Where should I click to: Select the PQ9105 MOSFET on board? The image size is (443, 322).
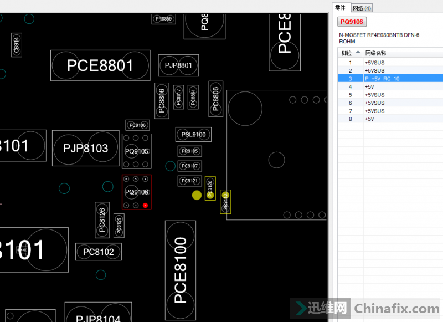point(136,151)
